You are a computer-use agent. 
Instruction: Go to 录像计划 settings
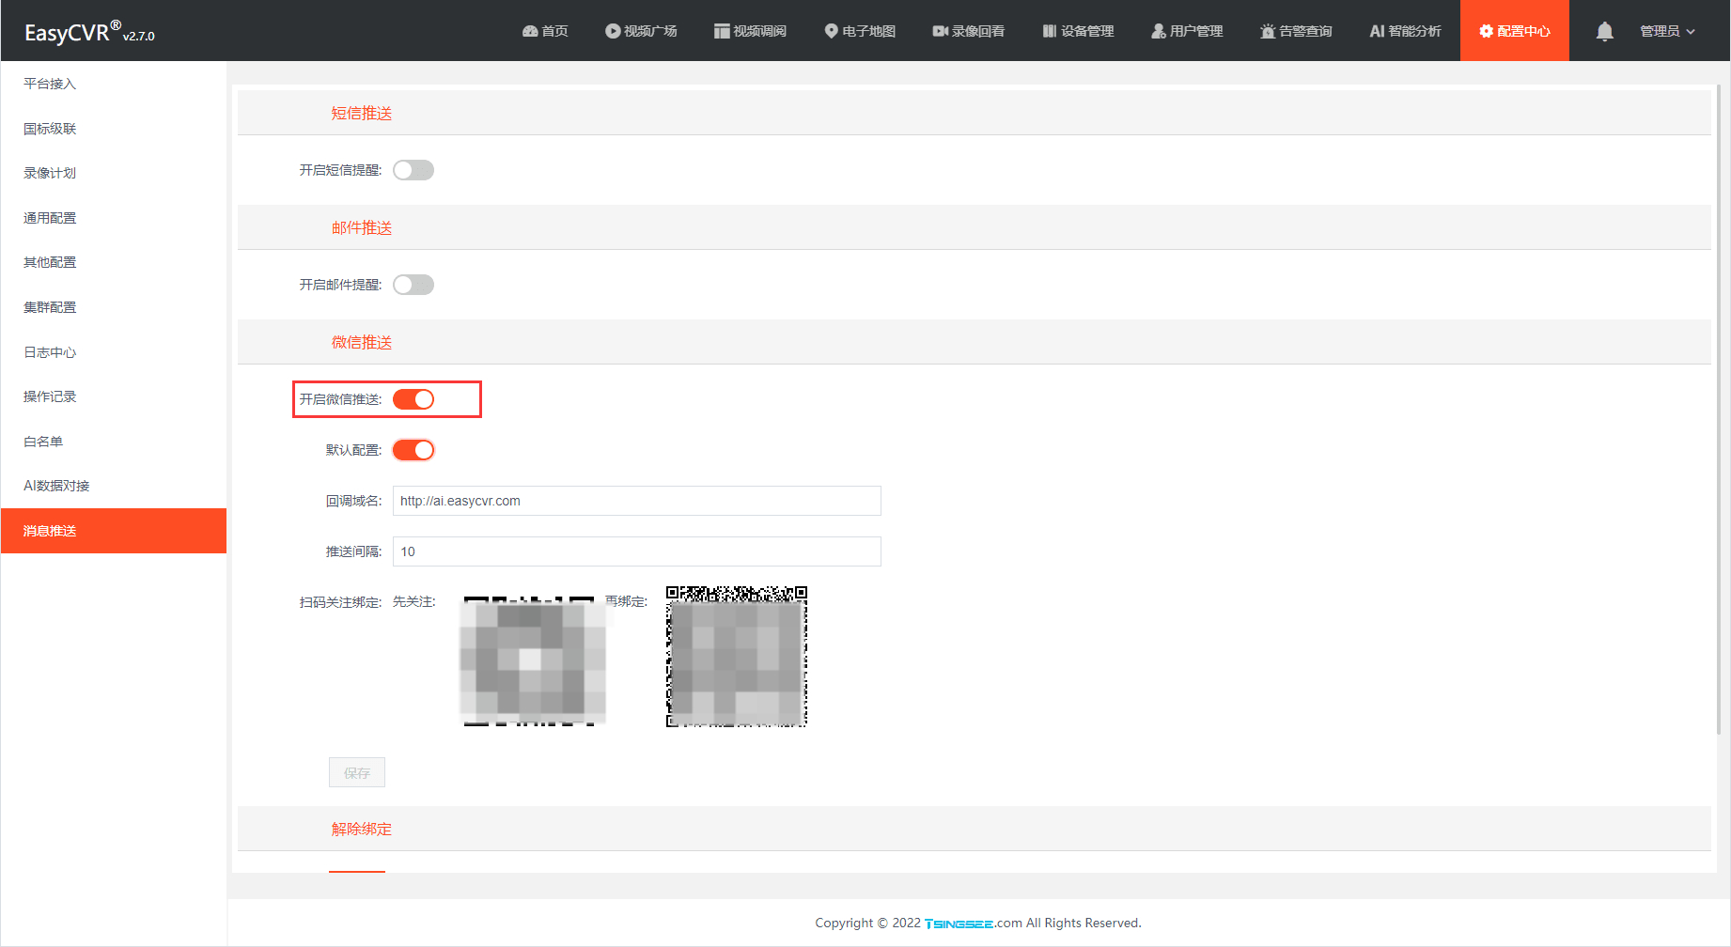114,173
